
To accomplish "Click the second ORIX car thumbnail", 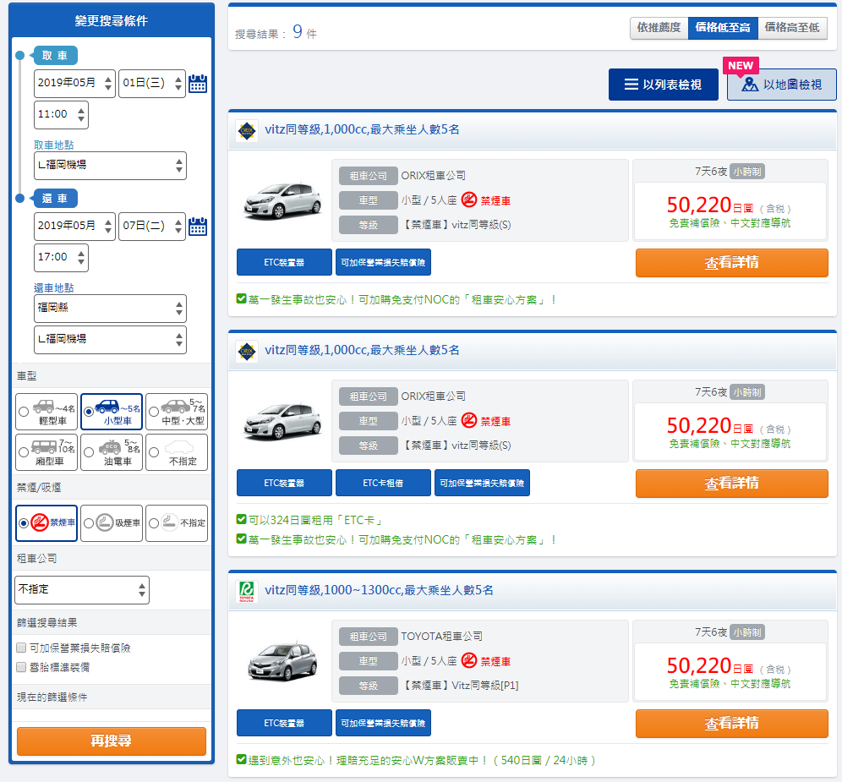I will pyautogui.click(x=282, y=421).
